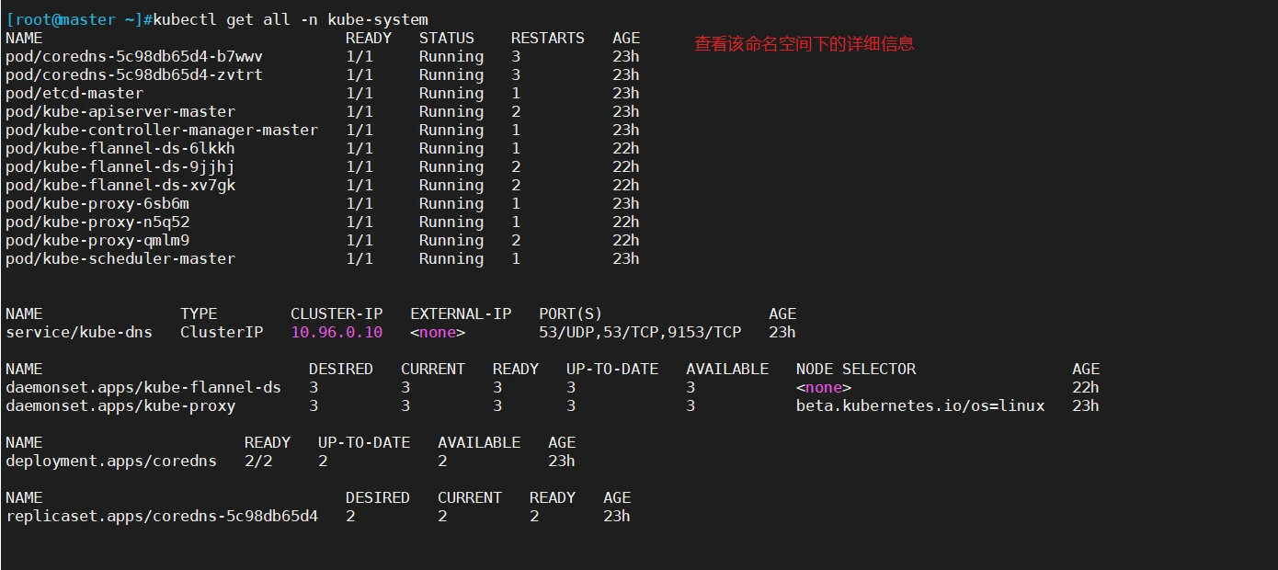1278x570 pixels.
Task: Click DESIRED header in replicaset table
Action: click(x=378, y=497)
